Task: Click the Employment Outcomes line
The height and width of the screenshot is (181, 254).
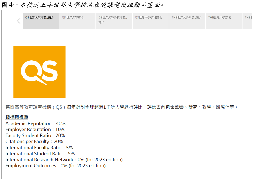Action: (x=55, y=166)
